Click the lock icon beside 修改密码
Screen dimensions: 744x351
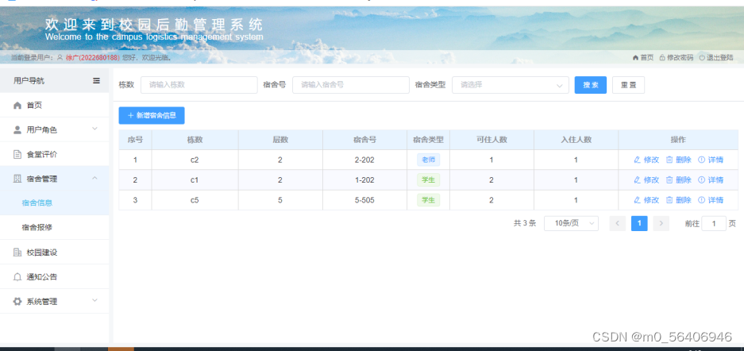pos(662,57)
